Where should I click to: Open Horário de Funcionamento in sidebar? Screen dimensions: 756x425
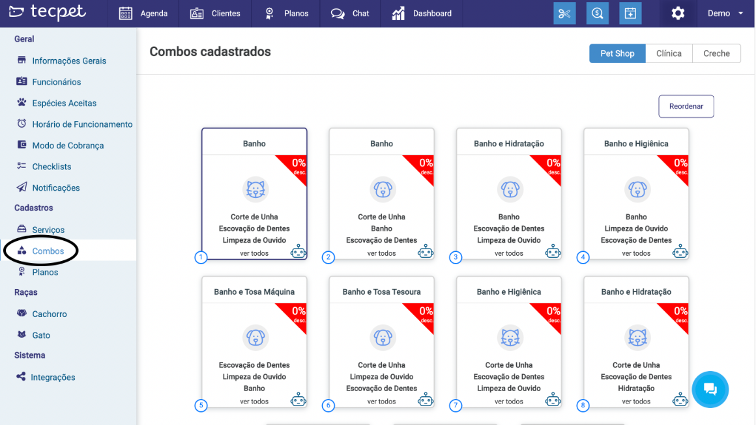point(82,124)
